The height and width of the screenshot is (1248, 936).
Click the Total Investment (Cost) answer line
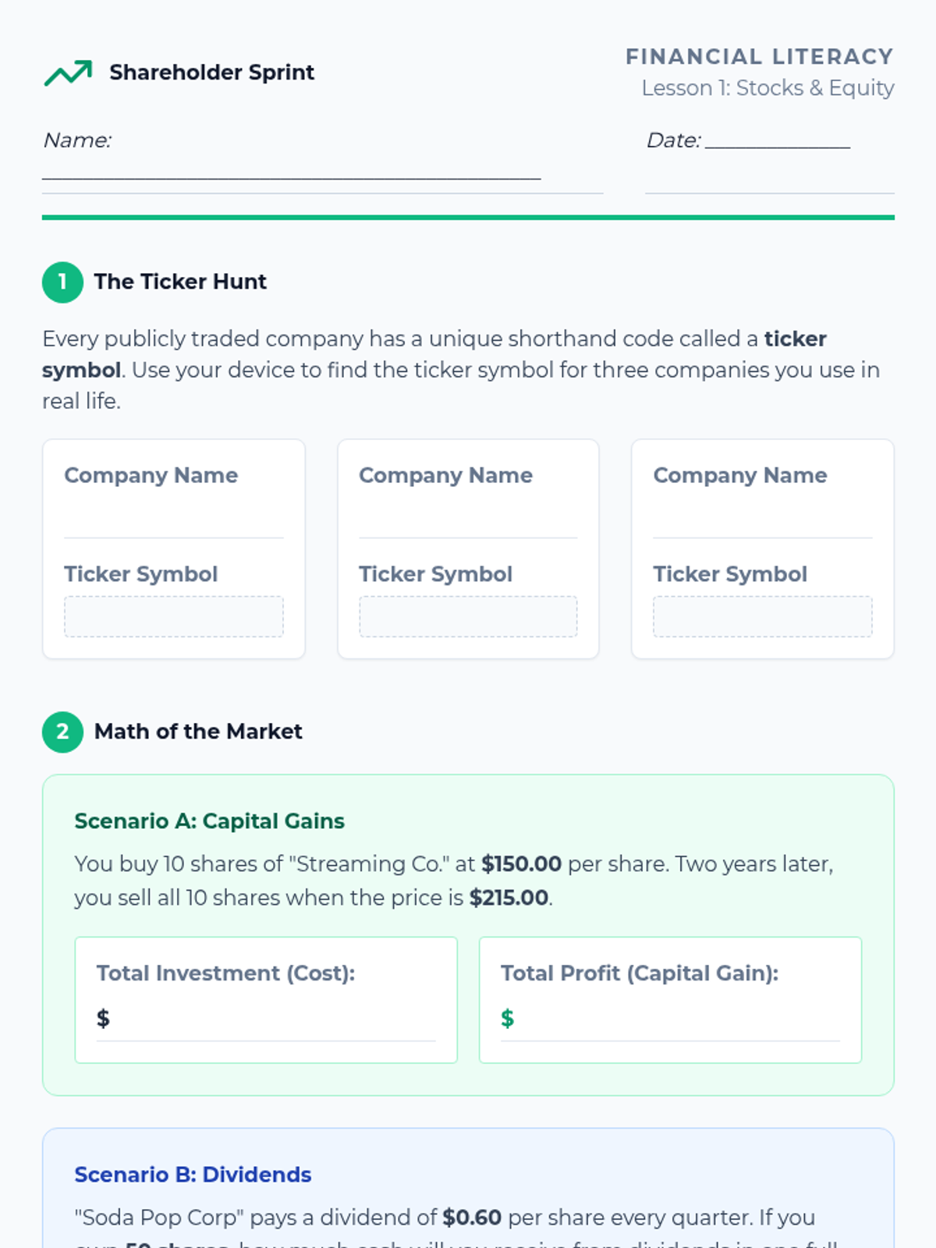(273, 1022)
